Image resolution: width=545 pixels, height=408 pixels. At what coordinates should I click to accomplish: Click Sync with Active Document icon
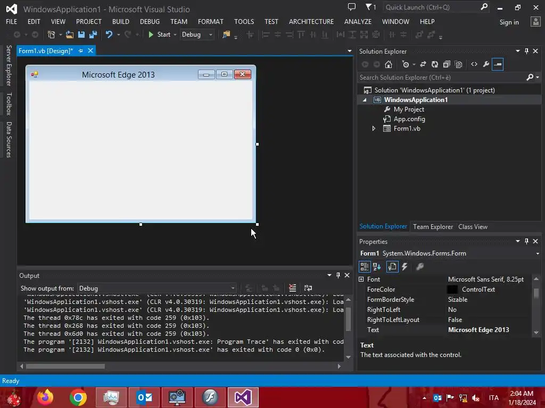(423, 64)
